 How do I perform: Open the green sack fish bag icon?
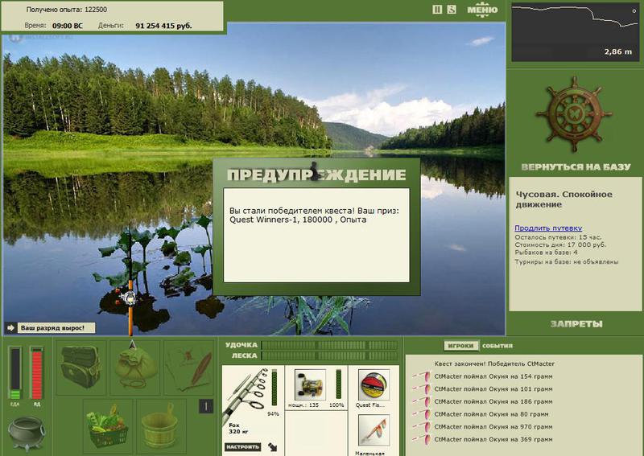tap(134, 367)
